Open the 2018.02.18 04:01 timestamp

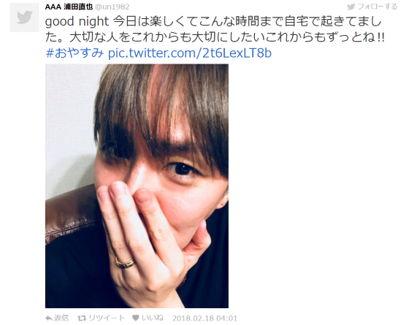[204, 318]
